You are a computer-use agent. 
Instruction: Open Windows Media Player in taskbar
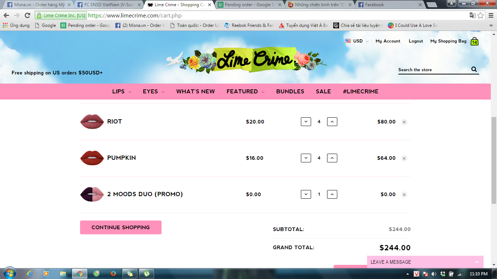[x=46, y=274]
